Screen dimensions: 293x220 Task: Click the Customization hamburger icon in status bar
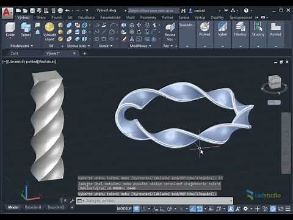tap(288, 208)
